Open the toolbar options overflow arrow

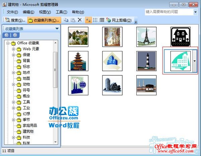point(136,22)
